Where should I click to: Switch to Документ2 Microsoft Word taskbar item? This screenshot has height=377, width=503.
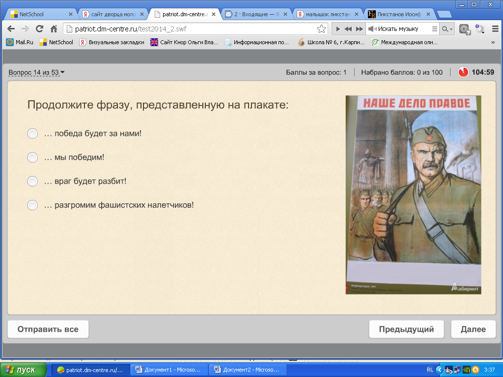[x=248, y=370]
